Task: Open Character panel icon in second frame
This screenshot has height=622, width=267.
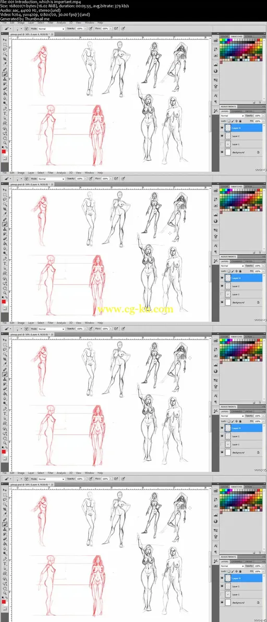Action: [x=216, y=246]
